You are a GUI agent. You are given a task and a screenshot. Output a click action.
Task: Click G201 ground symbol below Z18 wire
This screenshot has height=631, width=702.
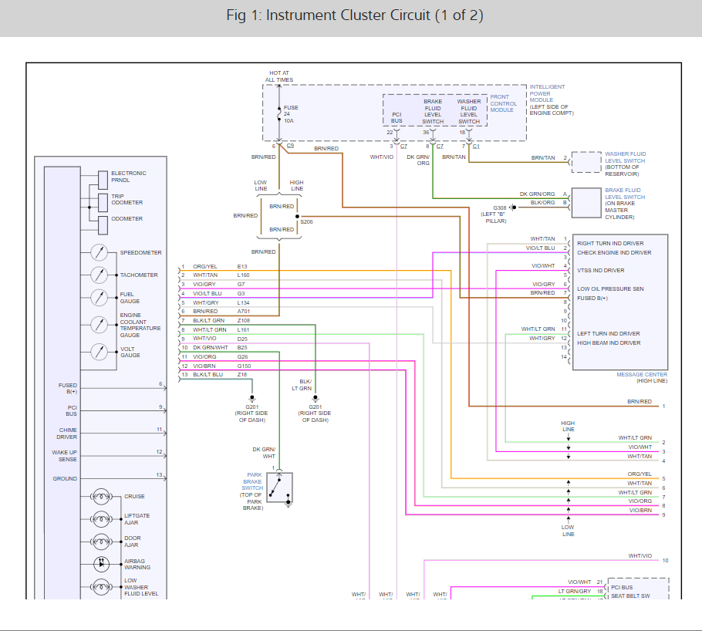click(252, 398)
